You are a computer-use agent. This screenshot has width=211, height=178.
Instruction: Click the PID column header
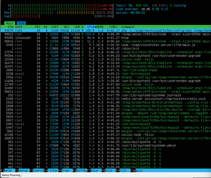click(10, 27)
